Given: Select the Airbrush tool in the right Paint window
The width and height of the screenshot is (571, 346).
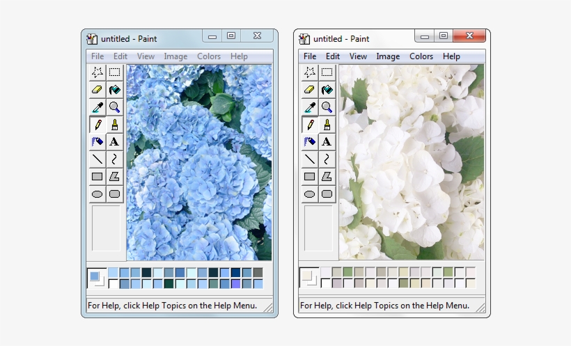Looking at the screenshot, I should (310, 142).
